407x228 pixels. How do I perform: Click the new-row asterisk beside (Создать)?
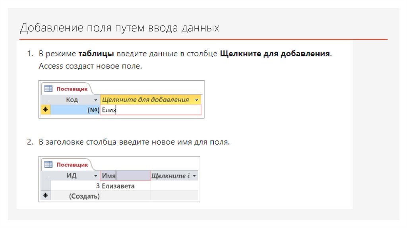[x=45, y=196]
